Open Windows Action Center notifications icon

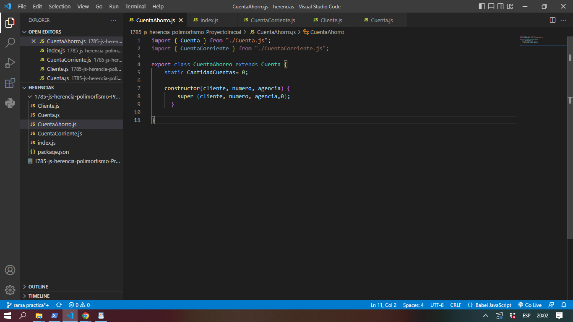click(559, 316)
